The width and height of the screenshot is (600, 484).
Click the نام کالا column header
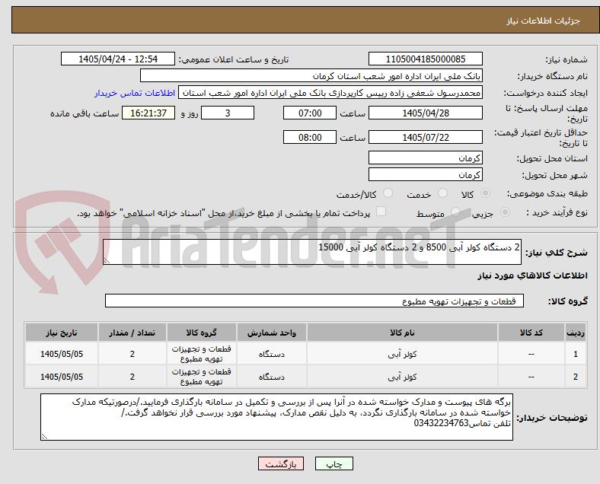[x=402, y=333]
